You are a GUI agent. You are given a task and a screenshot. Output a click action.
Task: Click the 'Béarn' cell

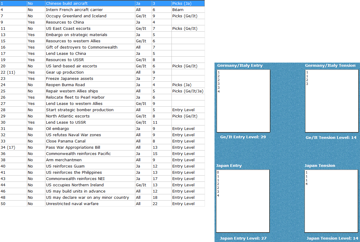click(188, 10)
